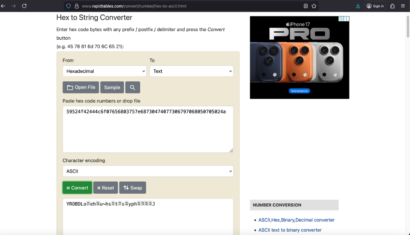The height and width of the screenshot is (235, 410).
Task: Open the extensions puzzle icon
Action: pyautogui.click(x=392, y=6)
